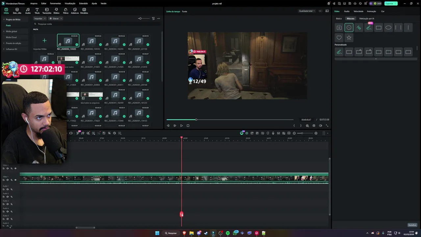Open the Título library icon
Screen dimensions: 421x237
point(37,11)
